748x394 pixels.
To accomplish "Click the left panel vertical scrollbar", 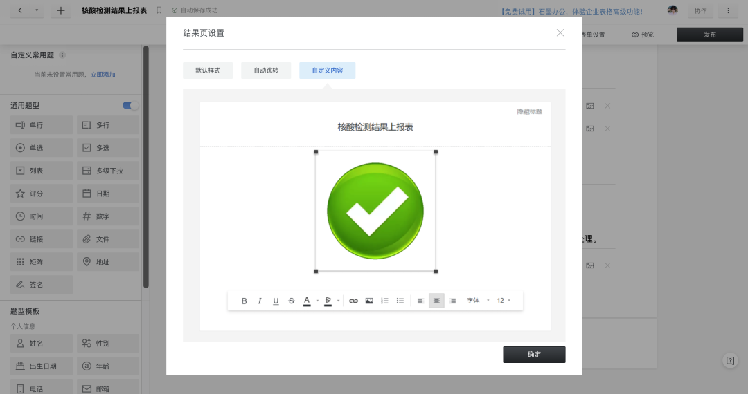I will click(146, 167).
